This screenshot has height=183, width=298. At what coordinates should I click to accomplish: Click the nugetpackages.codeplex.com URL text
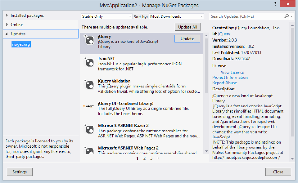(x=246, y=158)
